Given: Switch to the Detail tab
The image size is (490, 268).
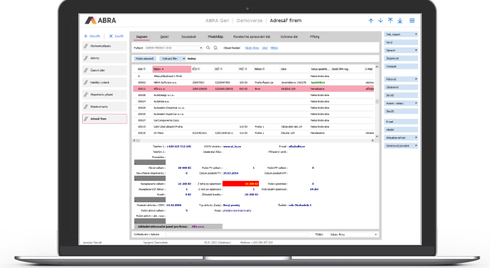Looking at the screenshot, I should [164, 37].
